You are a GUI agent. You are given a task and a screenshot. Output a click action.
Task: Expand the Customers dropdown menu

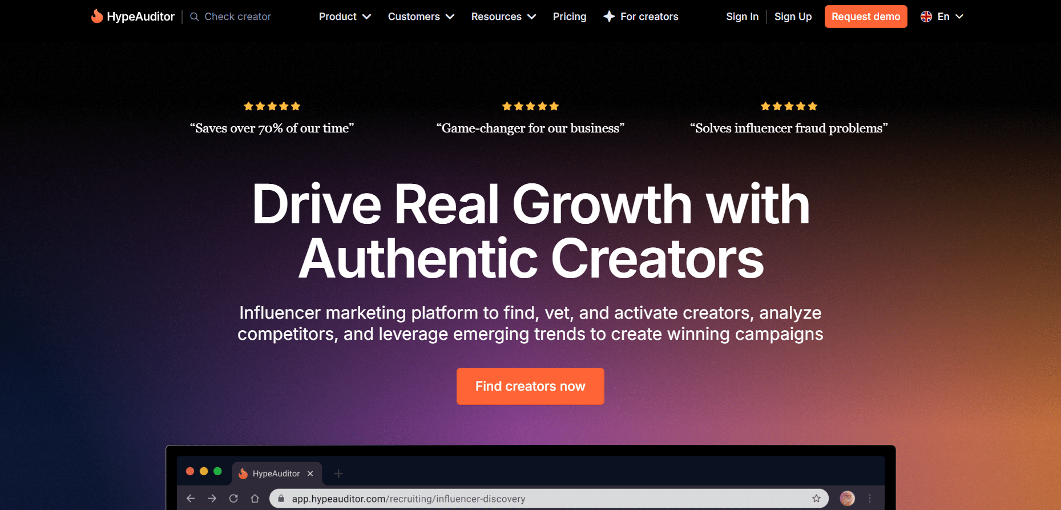421,17
